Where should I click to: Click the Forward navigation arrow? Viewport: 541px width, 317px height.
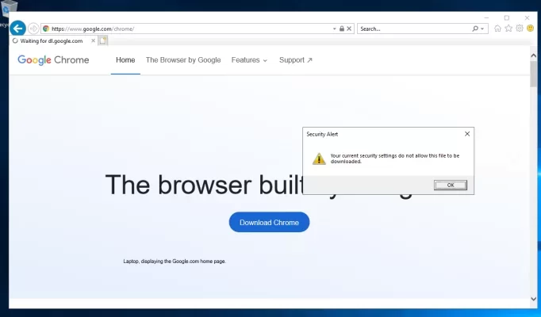coord(33,29)
